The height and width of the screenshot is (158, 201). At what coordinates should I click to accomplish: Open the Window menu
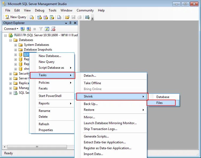[66, 10]
